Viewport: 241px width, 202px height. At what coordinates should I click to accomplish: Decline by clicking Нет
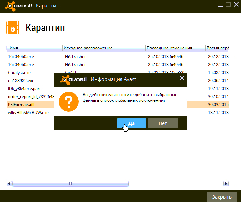coord(163,123)
